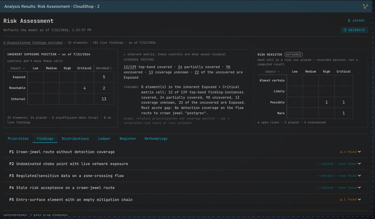Click F2 Undominated choke point finding title

tap(72, 164)
